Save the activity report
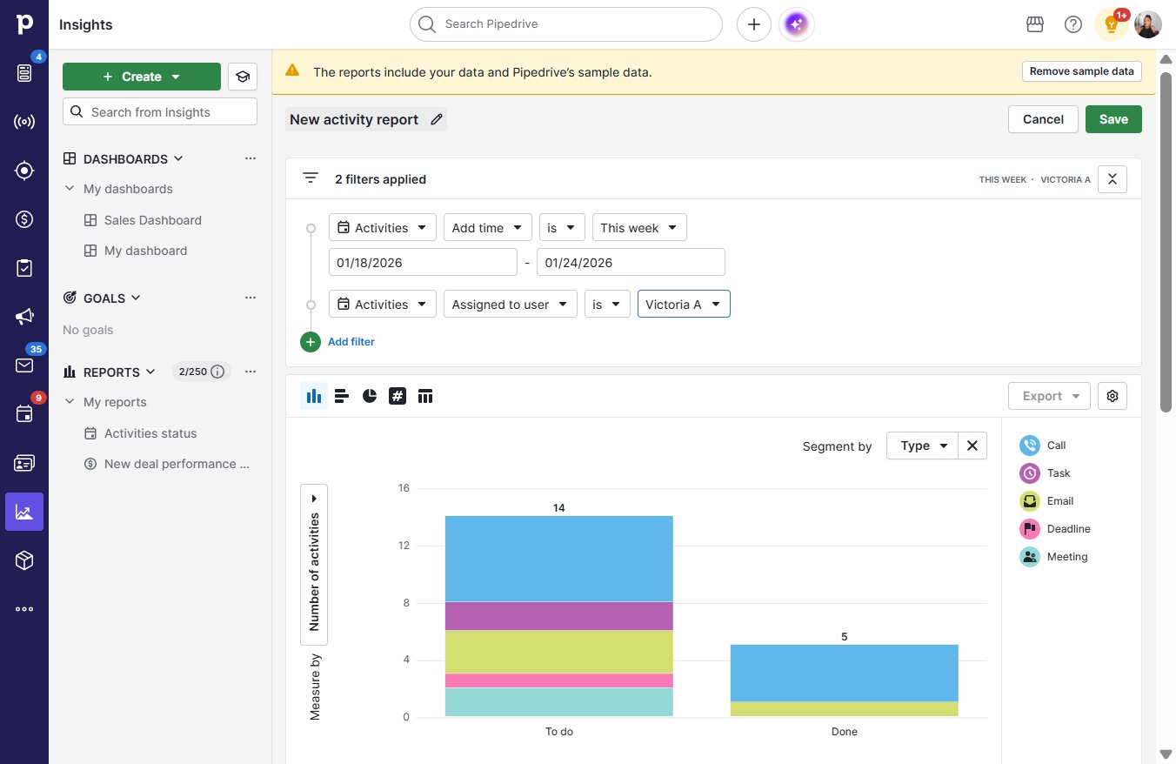 click(1113, 119)
